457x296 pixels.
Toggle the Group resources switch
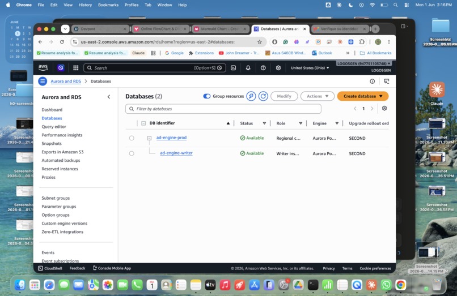(x=206, y=96)
